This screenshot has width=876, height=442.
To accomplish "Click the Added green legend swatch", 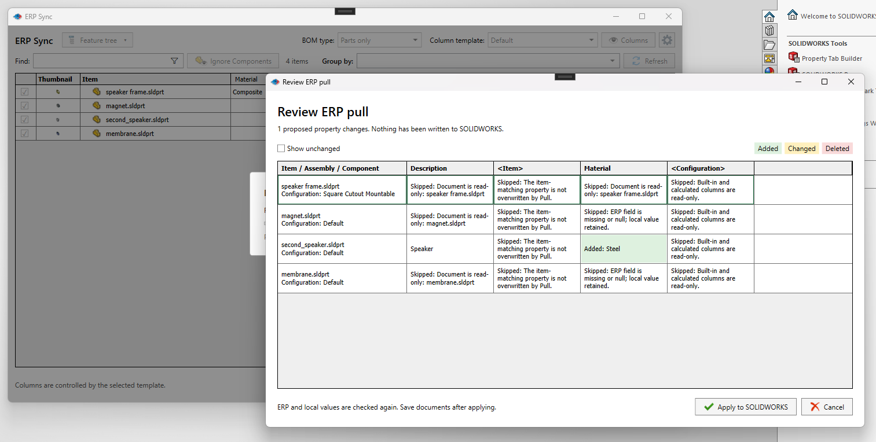I will tap(768, 149).
